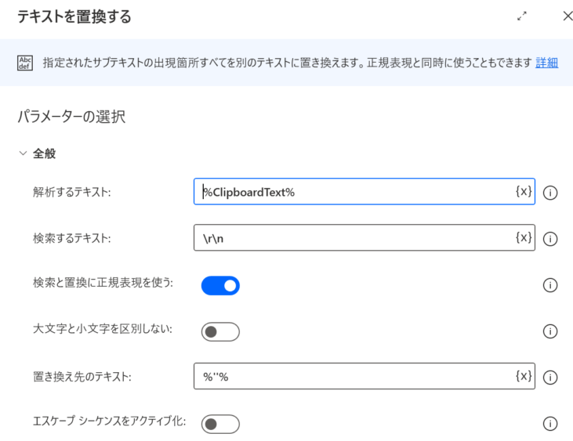Click the %ClipboardText% input field

point(364,191)
